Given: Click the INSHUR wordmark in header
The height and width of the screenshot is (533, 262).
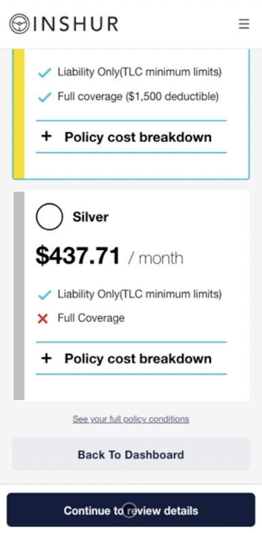Looking at the screenshot, I should [76, 24].
